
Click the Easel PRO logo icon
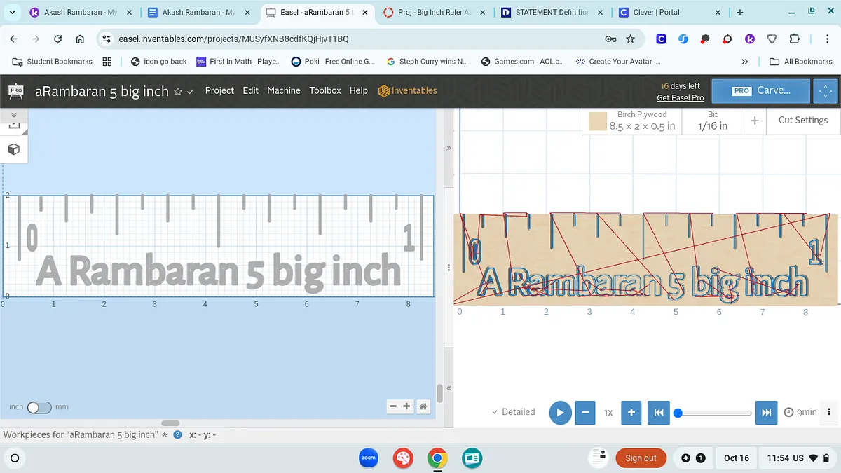coord(15,91)
